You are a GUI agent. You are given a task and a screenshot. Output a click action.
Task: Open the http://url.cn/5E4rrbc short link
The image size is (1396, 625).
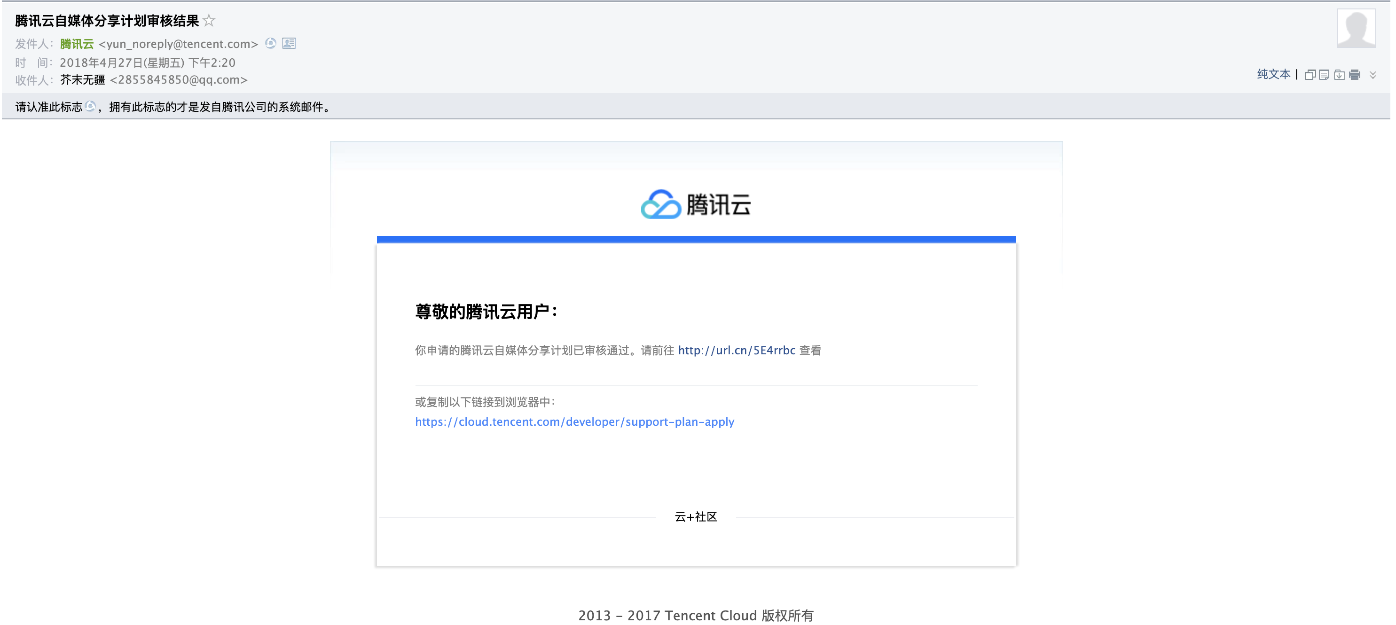[737, 351]
